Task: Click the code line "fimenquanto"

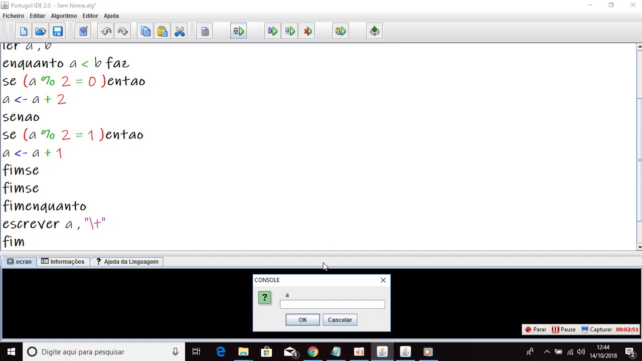Action: (x=45, y=206)
